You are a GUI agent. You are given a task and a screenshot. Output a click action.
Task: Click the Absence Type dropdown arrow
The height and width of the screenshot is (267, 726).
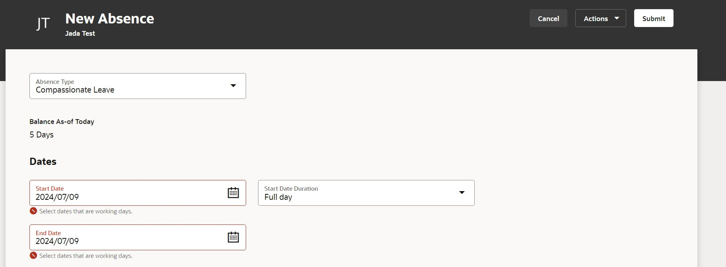coord(233,86)
